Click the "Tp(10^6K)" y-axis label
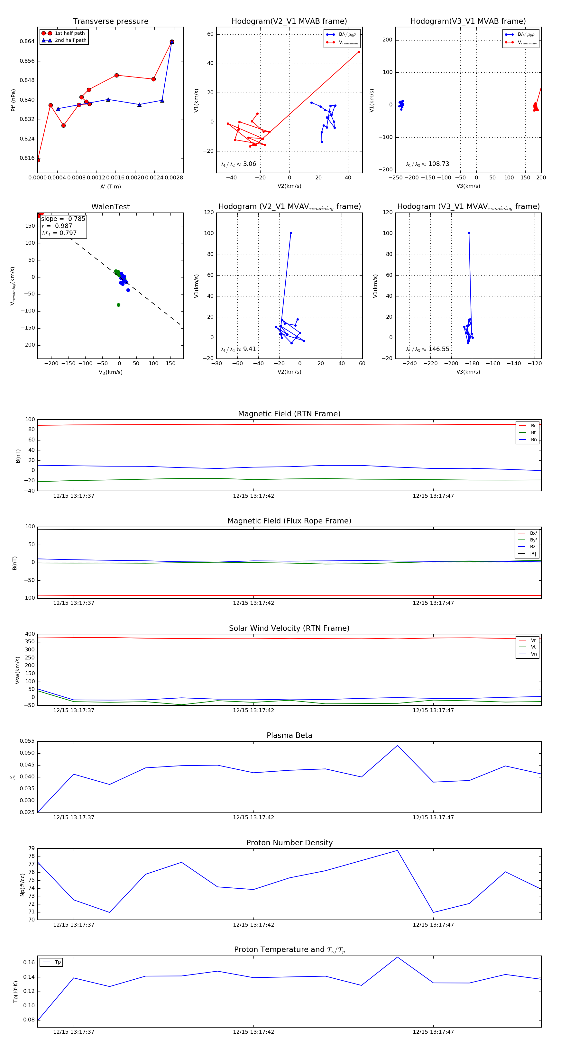 coord(16,992)
